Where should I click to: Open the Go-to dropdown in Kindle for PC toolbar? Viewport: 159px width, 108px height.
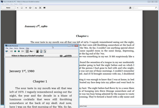point(30,8)
